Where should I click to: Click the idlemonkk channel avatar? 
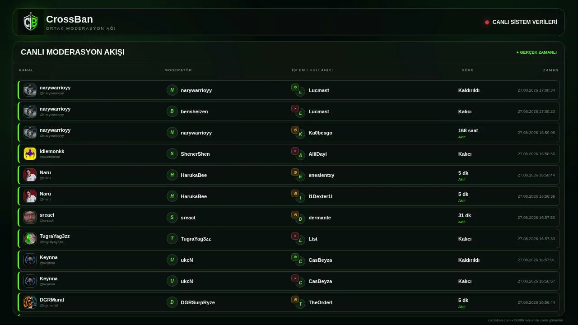[x=30, y=154]
